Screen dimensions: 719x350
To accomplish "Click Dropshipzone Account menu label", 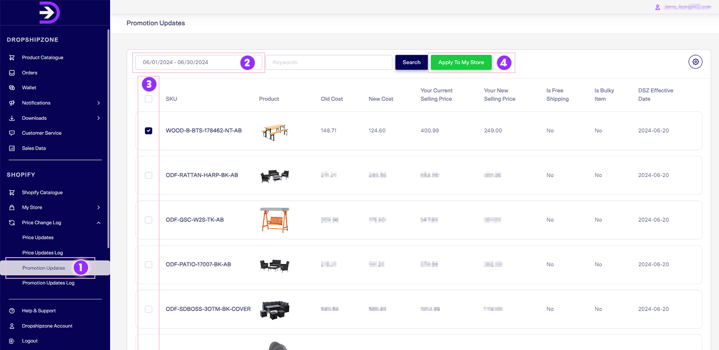I will [47, 326].
